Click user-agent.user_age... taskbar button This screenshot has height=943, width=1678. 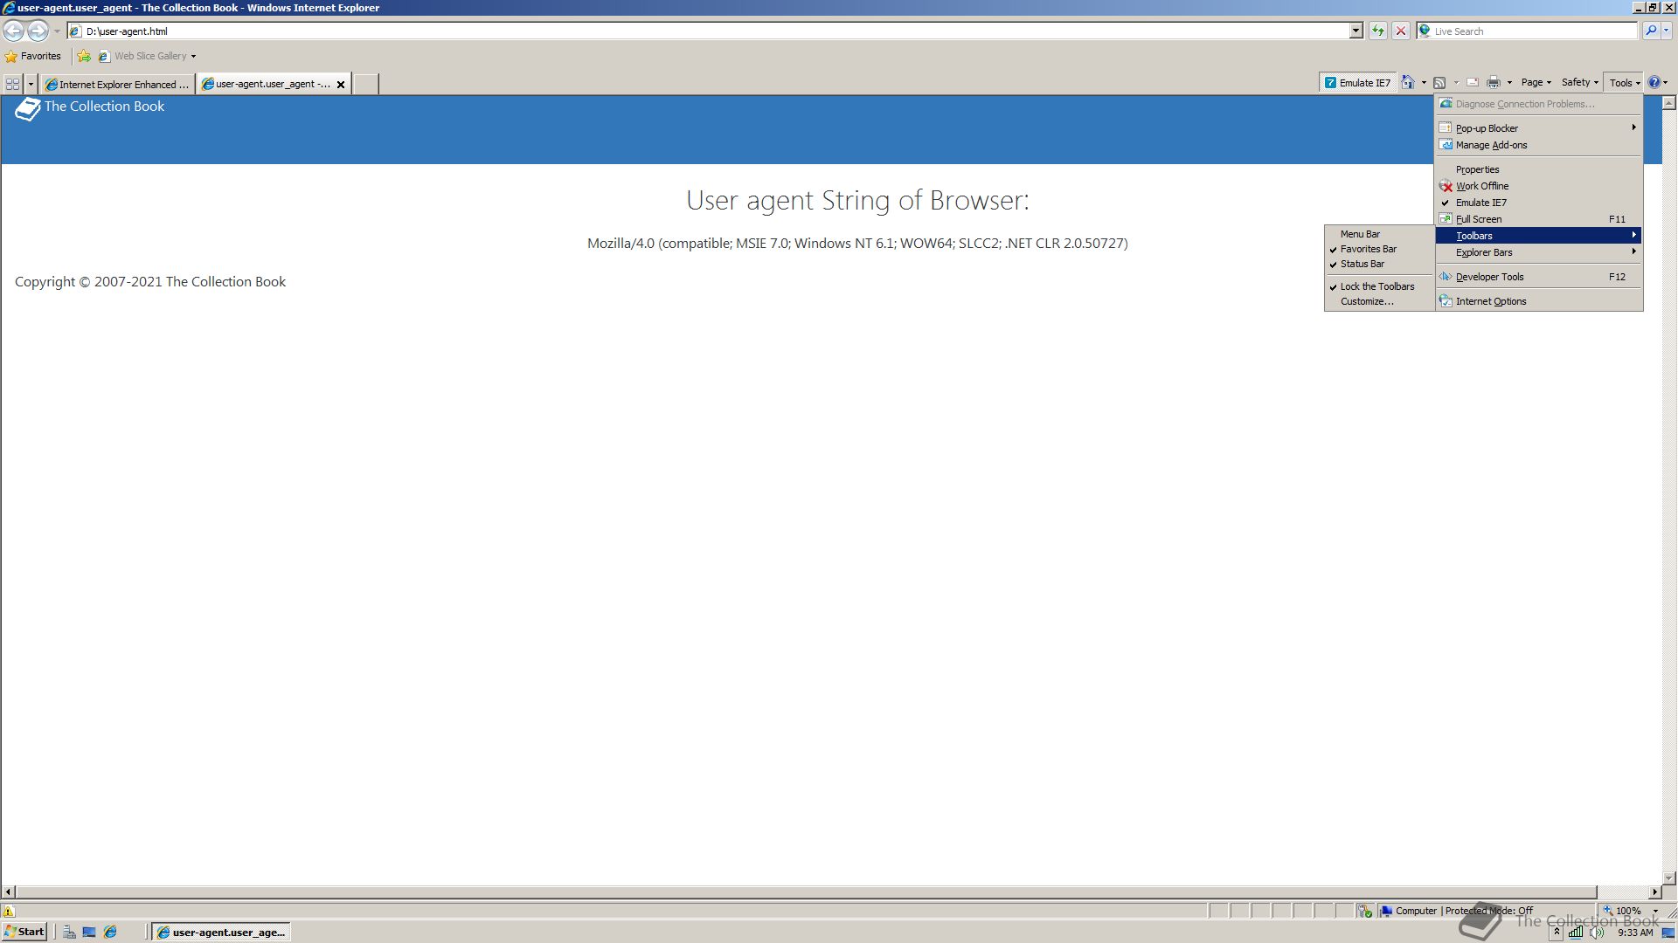(221, 933)
